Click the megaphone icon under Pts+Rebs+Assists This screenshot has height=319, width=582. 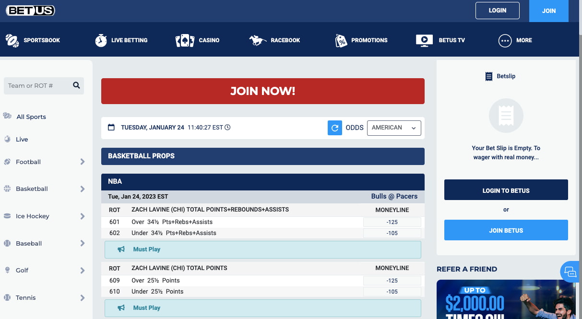(x=121, y=249)
